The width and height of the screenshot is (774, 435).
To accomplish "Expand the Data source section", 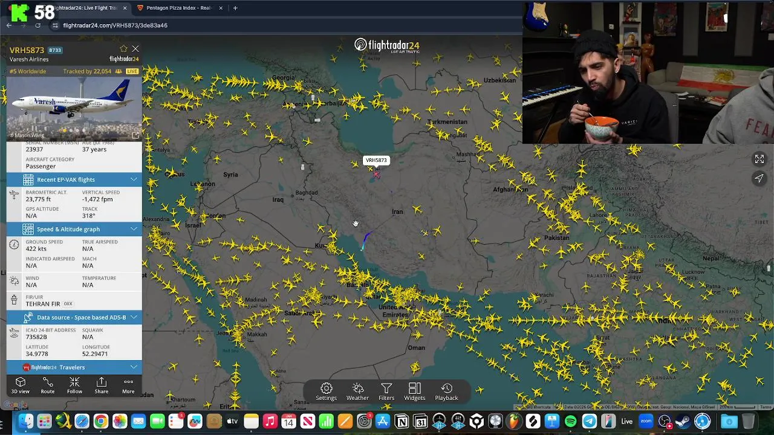I will (x=74, y=317).
